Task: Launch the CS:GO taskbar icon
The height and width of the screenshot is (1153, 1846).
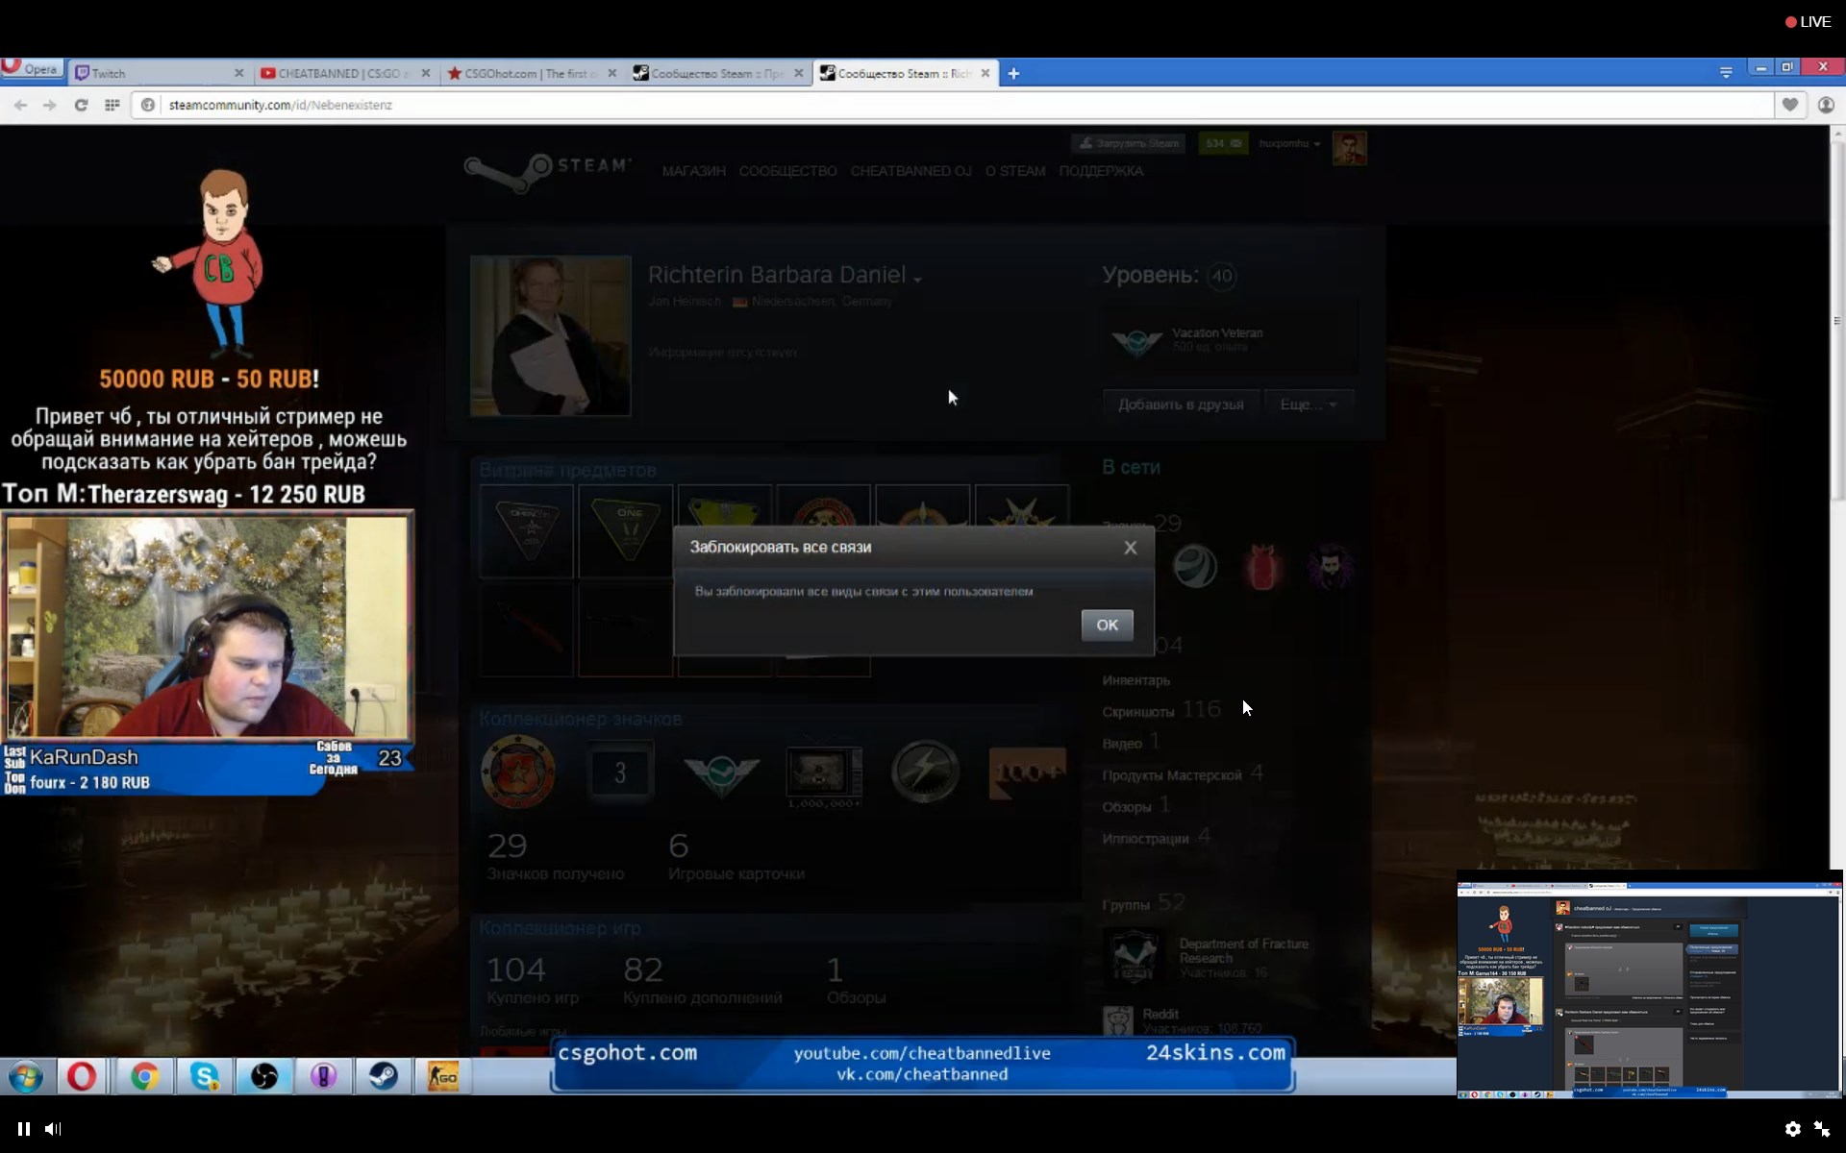Action: coord(442,1076)
